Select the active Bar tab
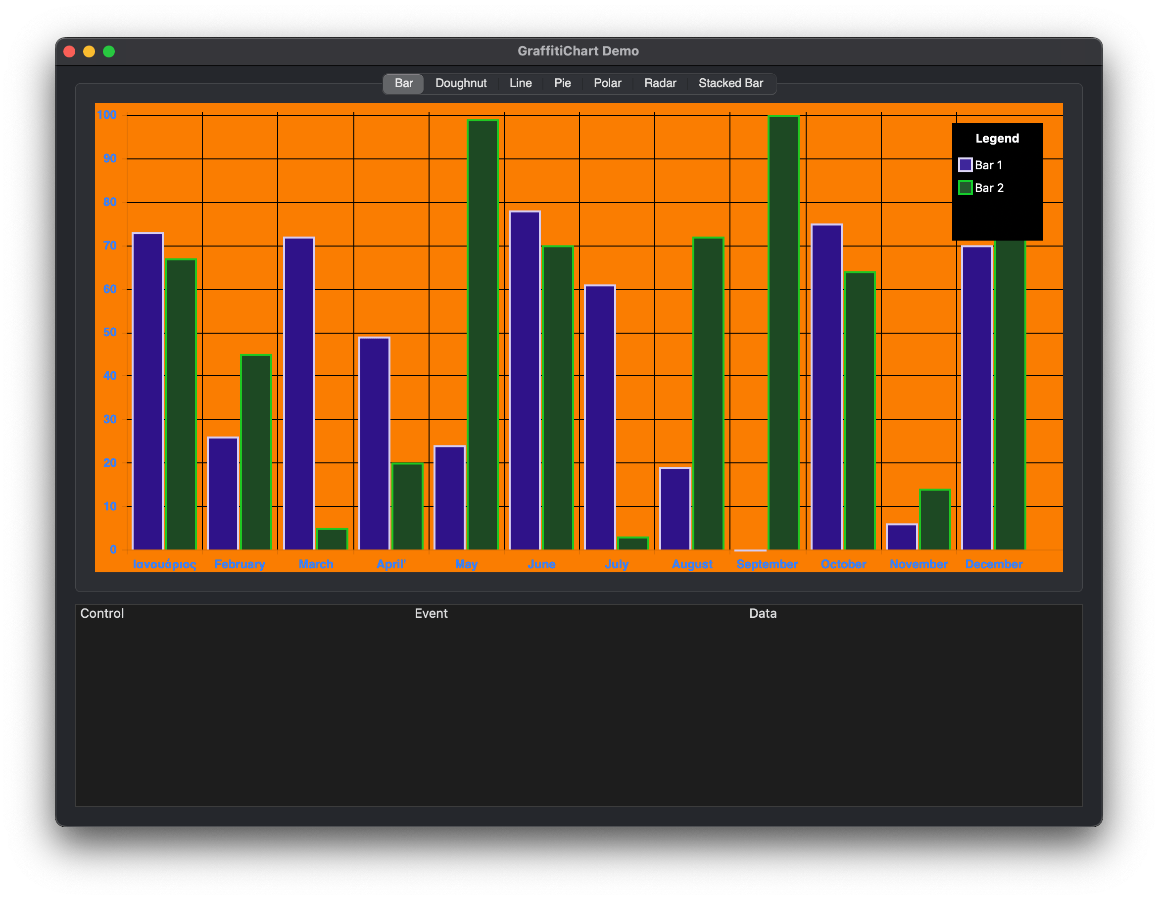 click(x=403, y=83)
